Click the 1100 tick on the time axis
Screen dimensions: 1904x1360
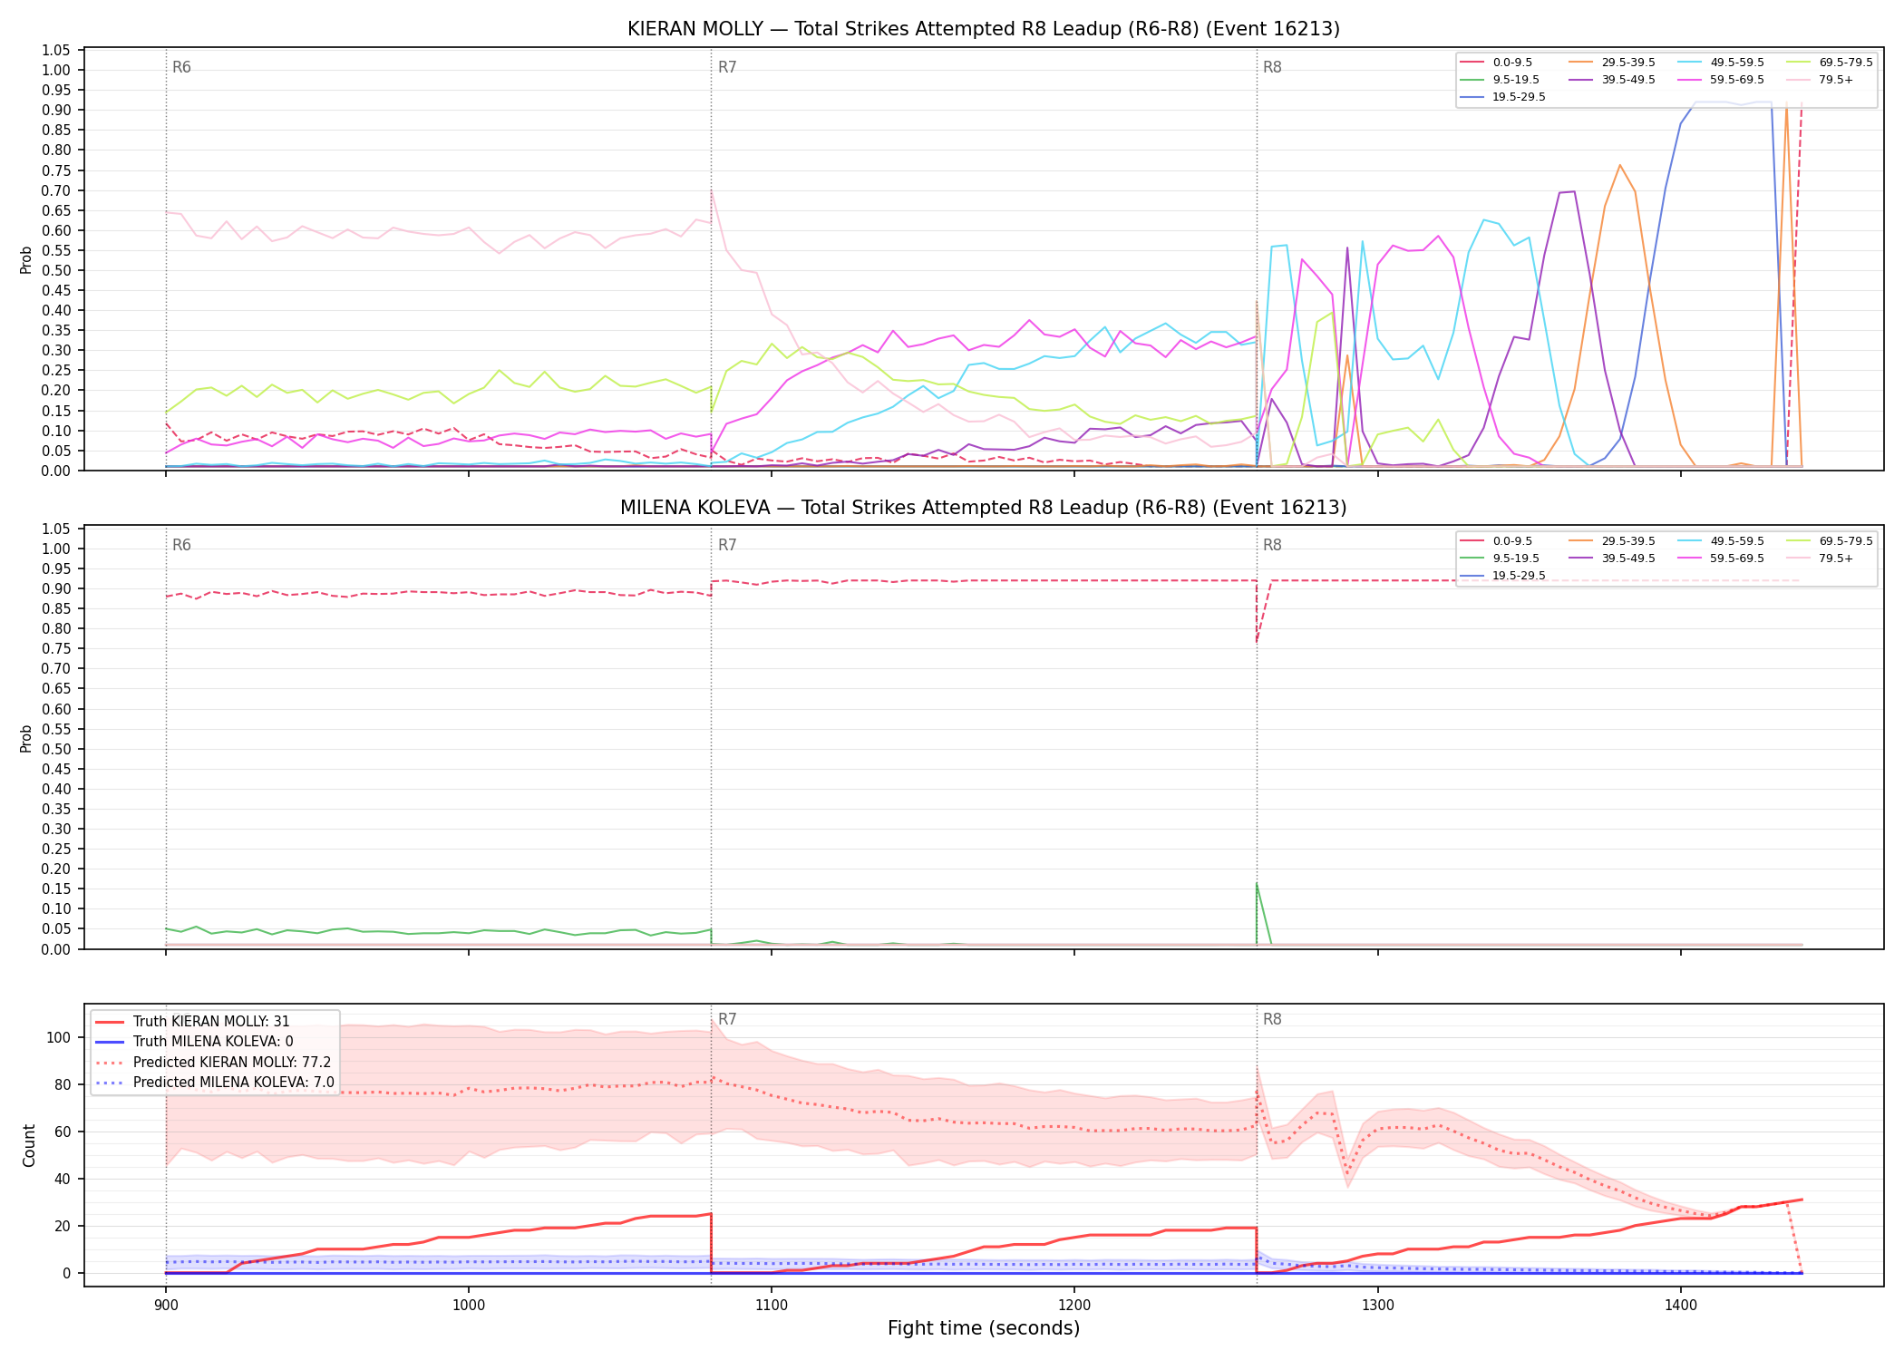(771, 1305)
